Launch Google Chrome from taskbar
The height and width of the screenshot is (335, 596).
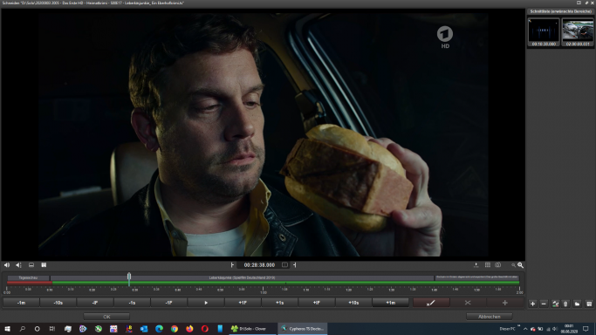(174, 329)
